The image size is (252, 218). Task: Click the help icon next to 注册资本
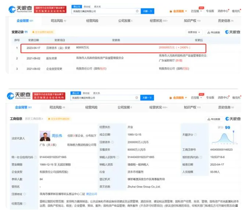pyautogui.click(x=113, y=142)
